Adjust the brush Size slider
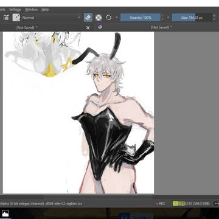Image resolution: width=219 pixels, height=219 pixels. [192, 18]
